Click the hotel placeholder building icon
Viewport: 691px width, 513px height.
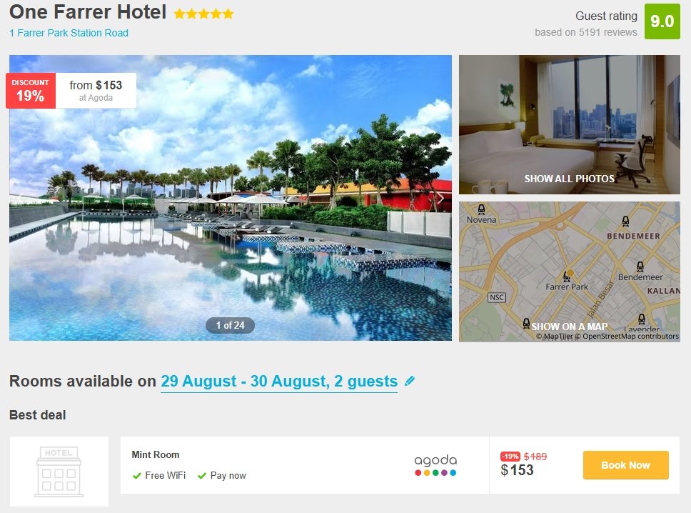point(59,472)
